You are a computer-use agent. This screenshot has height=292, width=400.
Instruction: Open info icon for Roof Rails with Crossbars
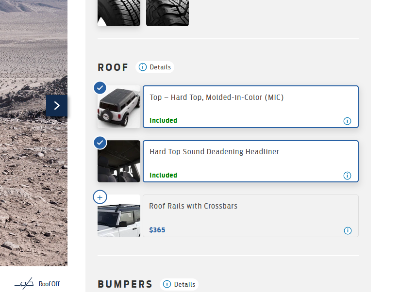[348, 230]
